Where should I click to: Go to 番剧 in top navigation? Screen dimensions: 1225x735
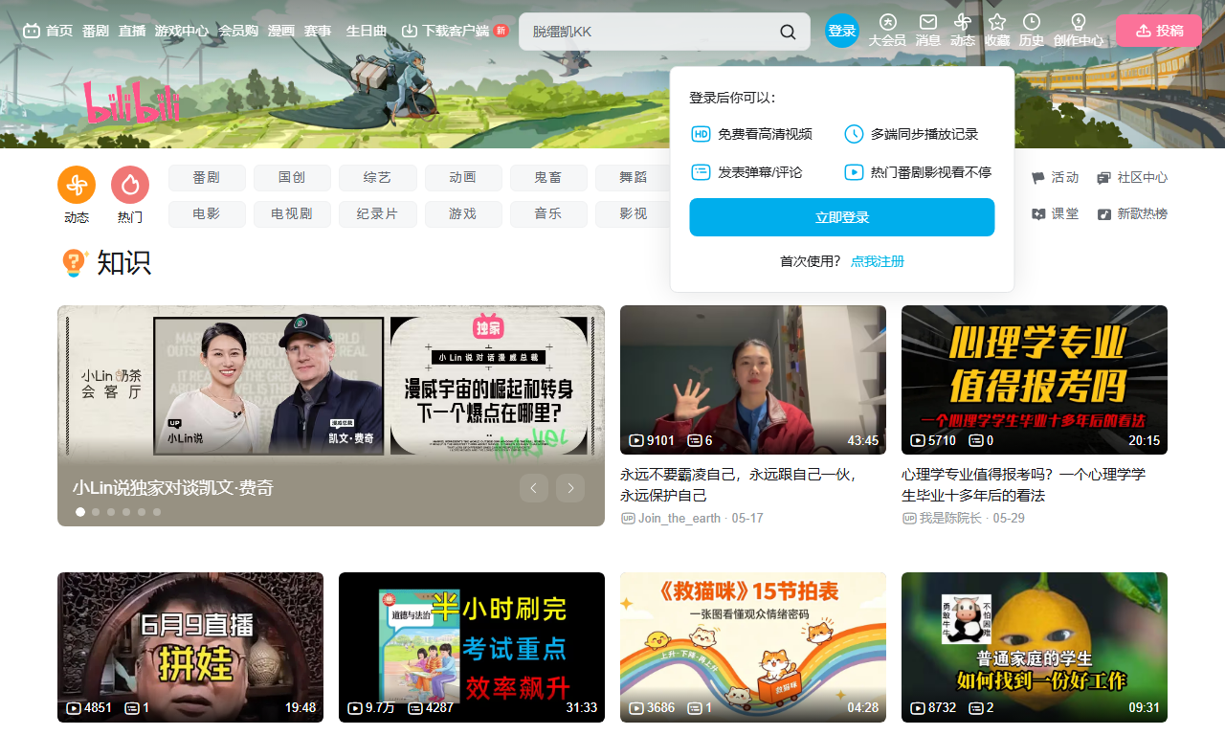(96, 31)
